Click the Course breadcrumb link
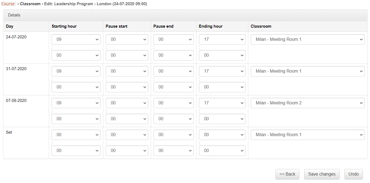The height and width of the screenshot is (183, 370). click(x=8, y=4)
